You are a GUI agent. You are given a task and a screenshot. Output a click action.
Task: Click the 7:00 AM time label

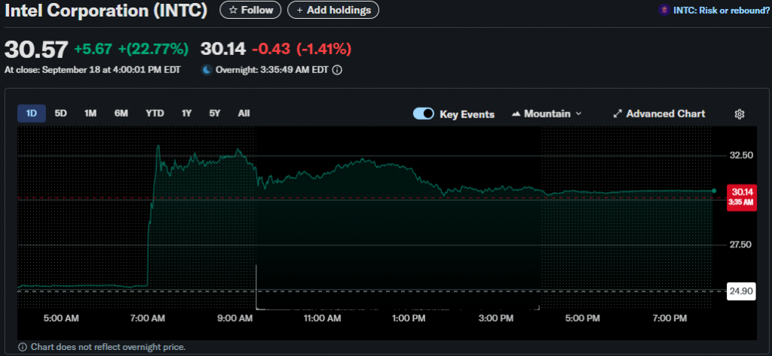coord(147,318)
